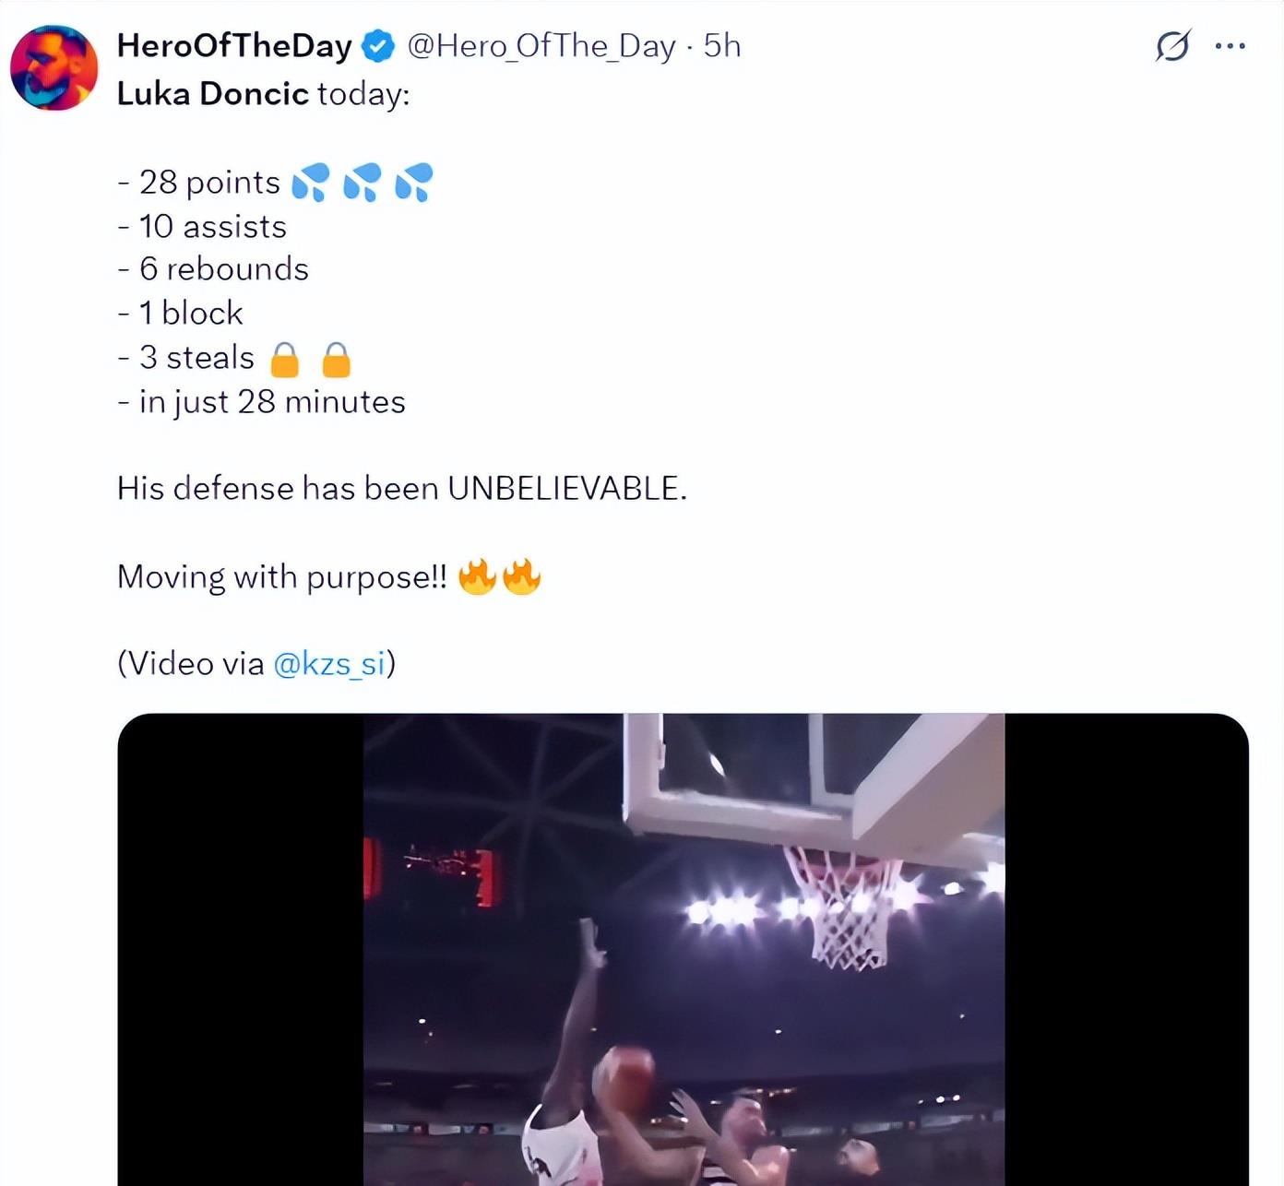Screen dimensions: 1284x1186
Task: Click the second fire emoji
Action: (x=522, y=577)
